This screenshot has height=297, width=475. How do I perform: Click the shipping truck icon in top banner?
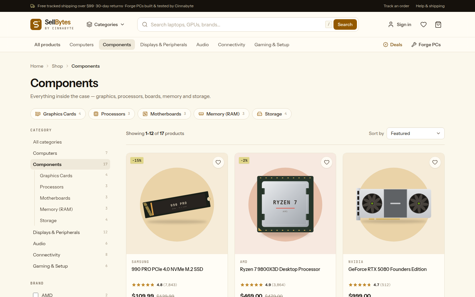coord(33,6)
